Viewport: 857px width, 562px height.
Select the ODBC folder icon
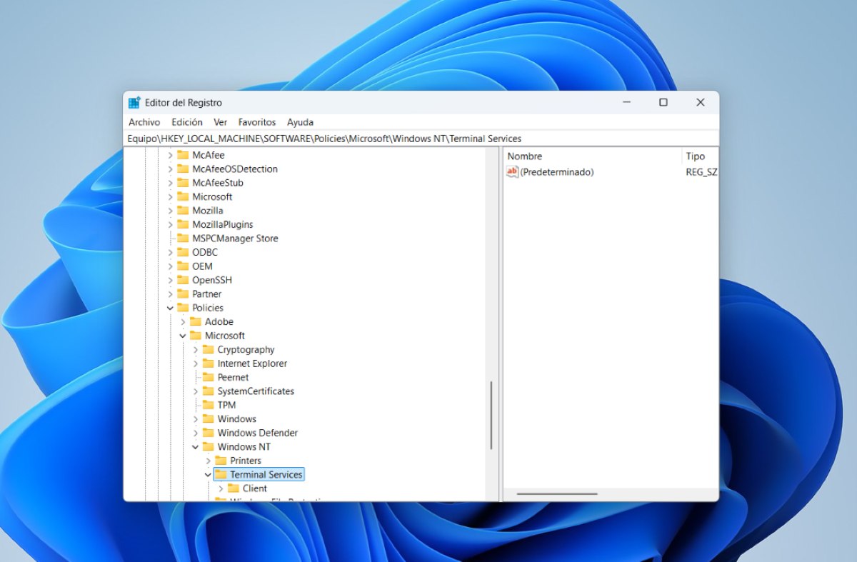pos(183,252)
